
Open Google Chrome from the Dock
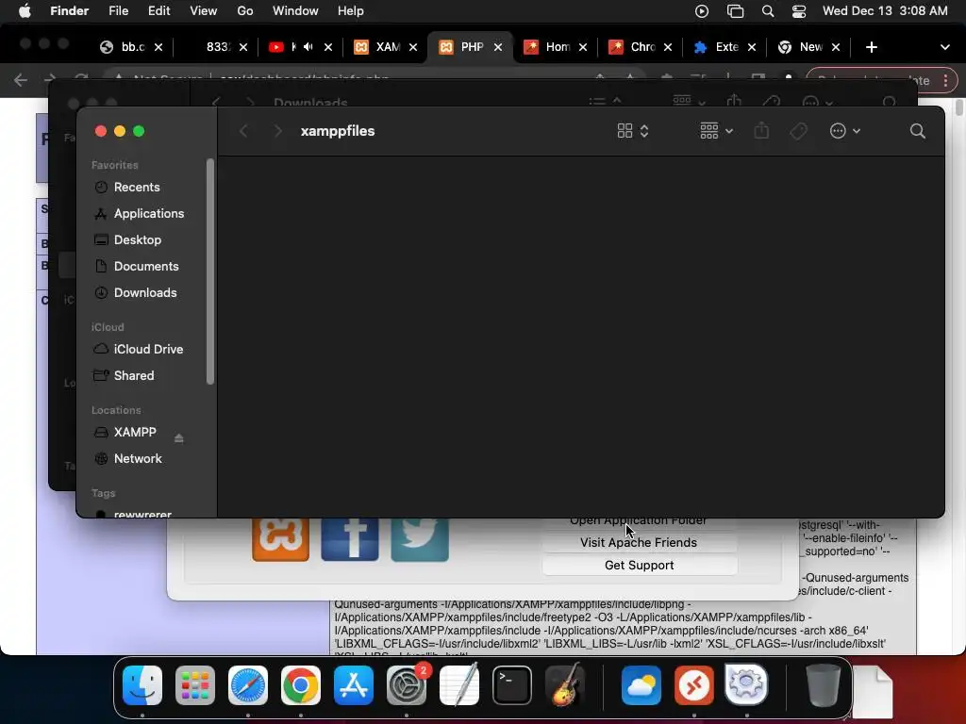[x=301, y=685]
